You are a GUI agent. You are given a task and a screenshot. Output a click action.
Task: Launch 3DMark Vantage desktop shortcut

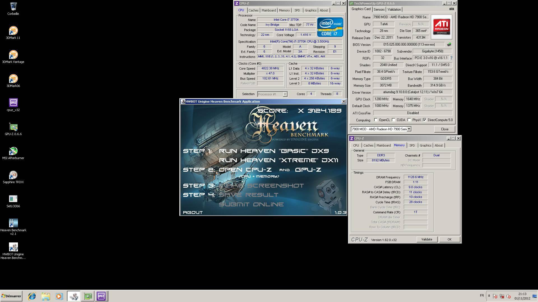[13, 57]
